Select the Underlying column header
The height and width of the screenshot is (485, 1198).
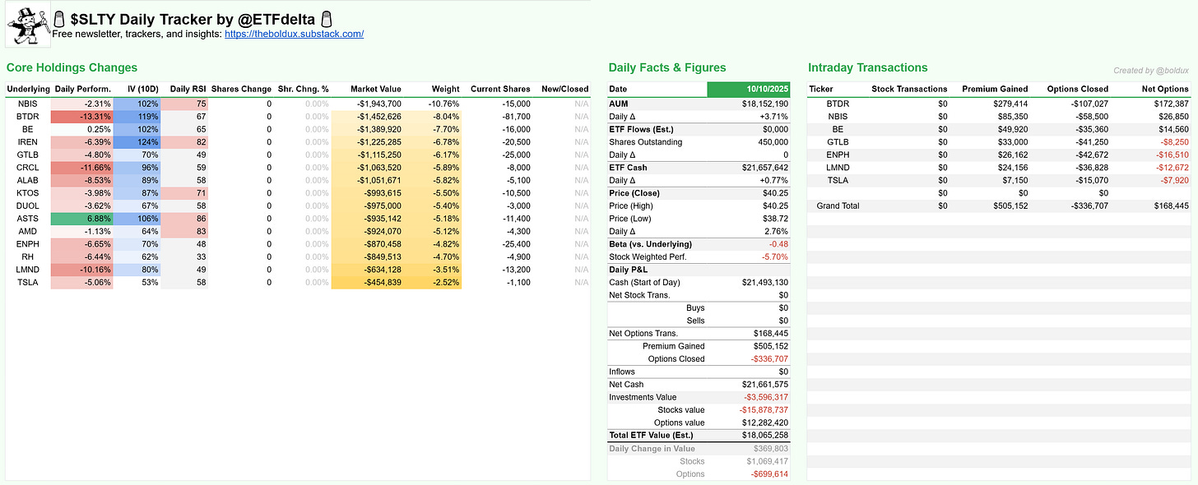point(28,89)
